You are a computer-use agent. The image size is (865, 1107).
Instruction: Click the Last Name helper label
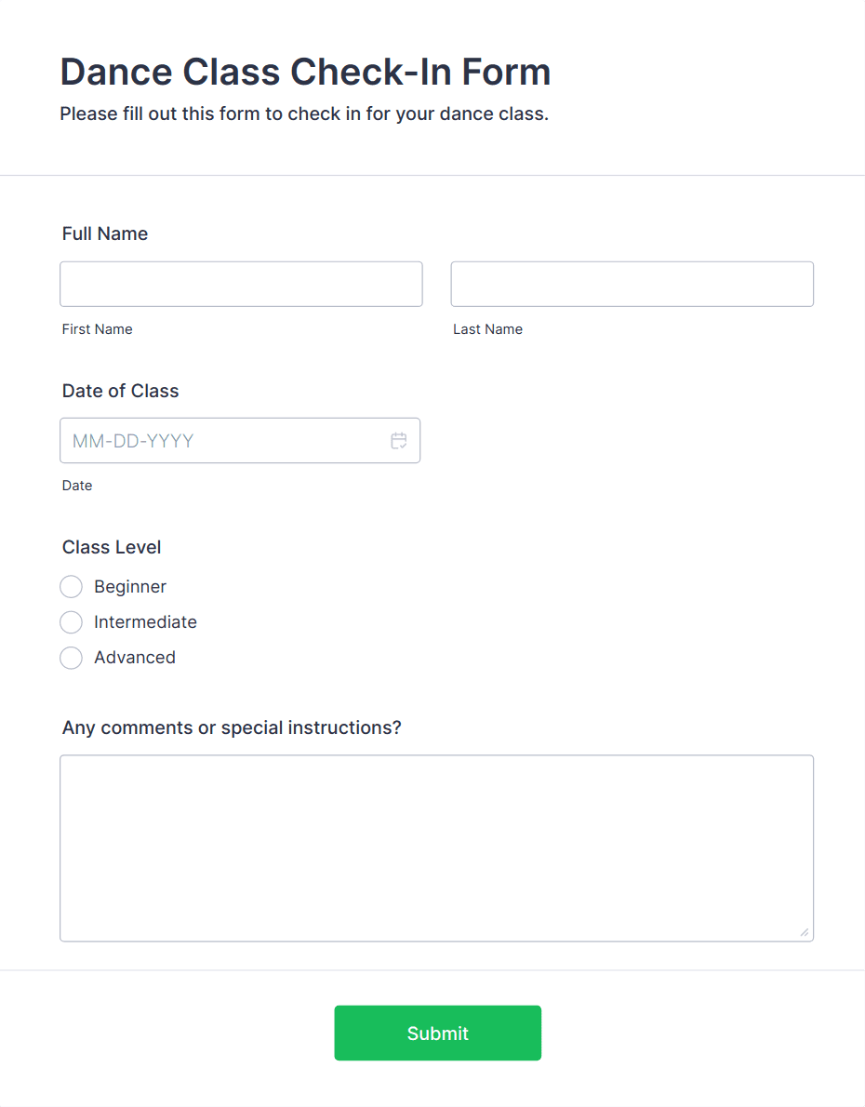(x=487, y=329)
